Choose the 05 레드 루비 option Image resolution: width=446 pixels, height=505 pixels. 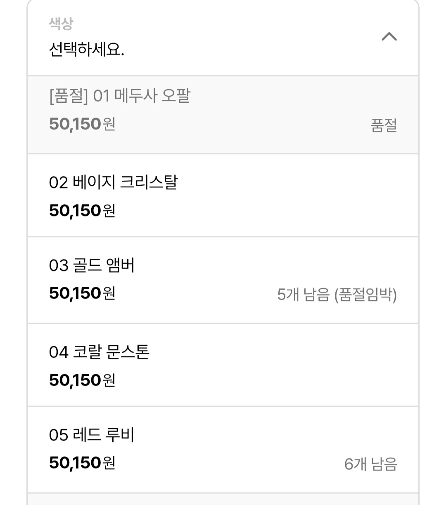click(92, 435)
